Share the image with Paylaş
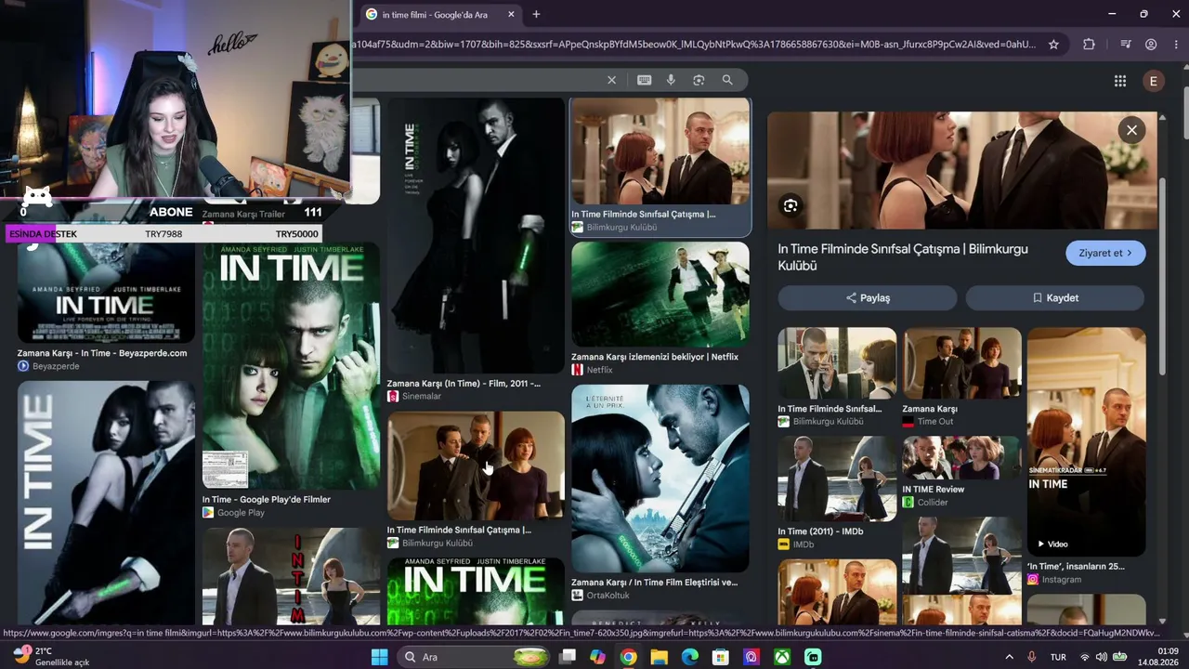 tap(868, 297)
